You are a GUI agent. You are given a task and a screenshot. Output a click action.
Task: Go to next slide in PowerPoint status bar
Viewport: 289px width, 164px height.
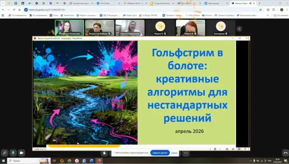[220, 149]
